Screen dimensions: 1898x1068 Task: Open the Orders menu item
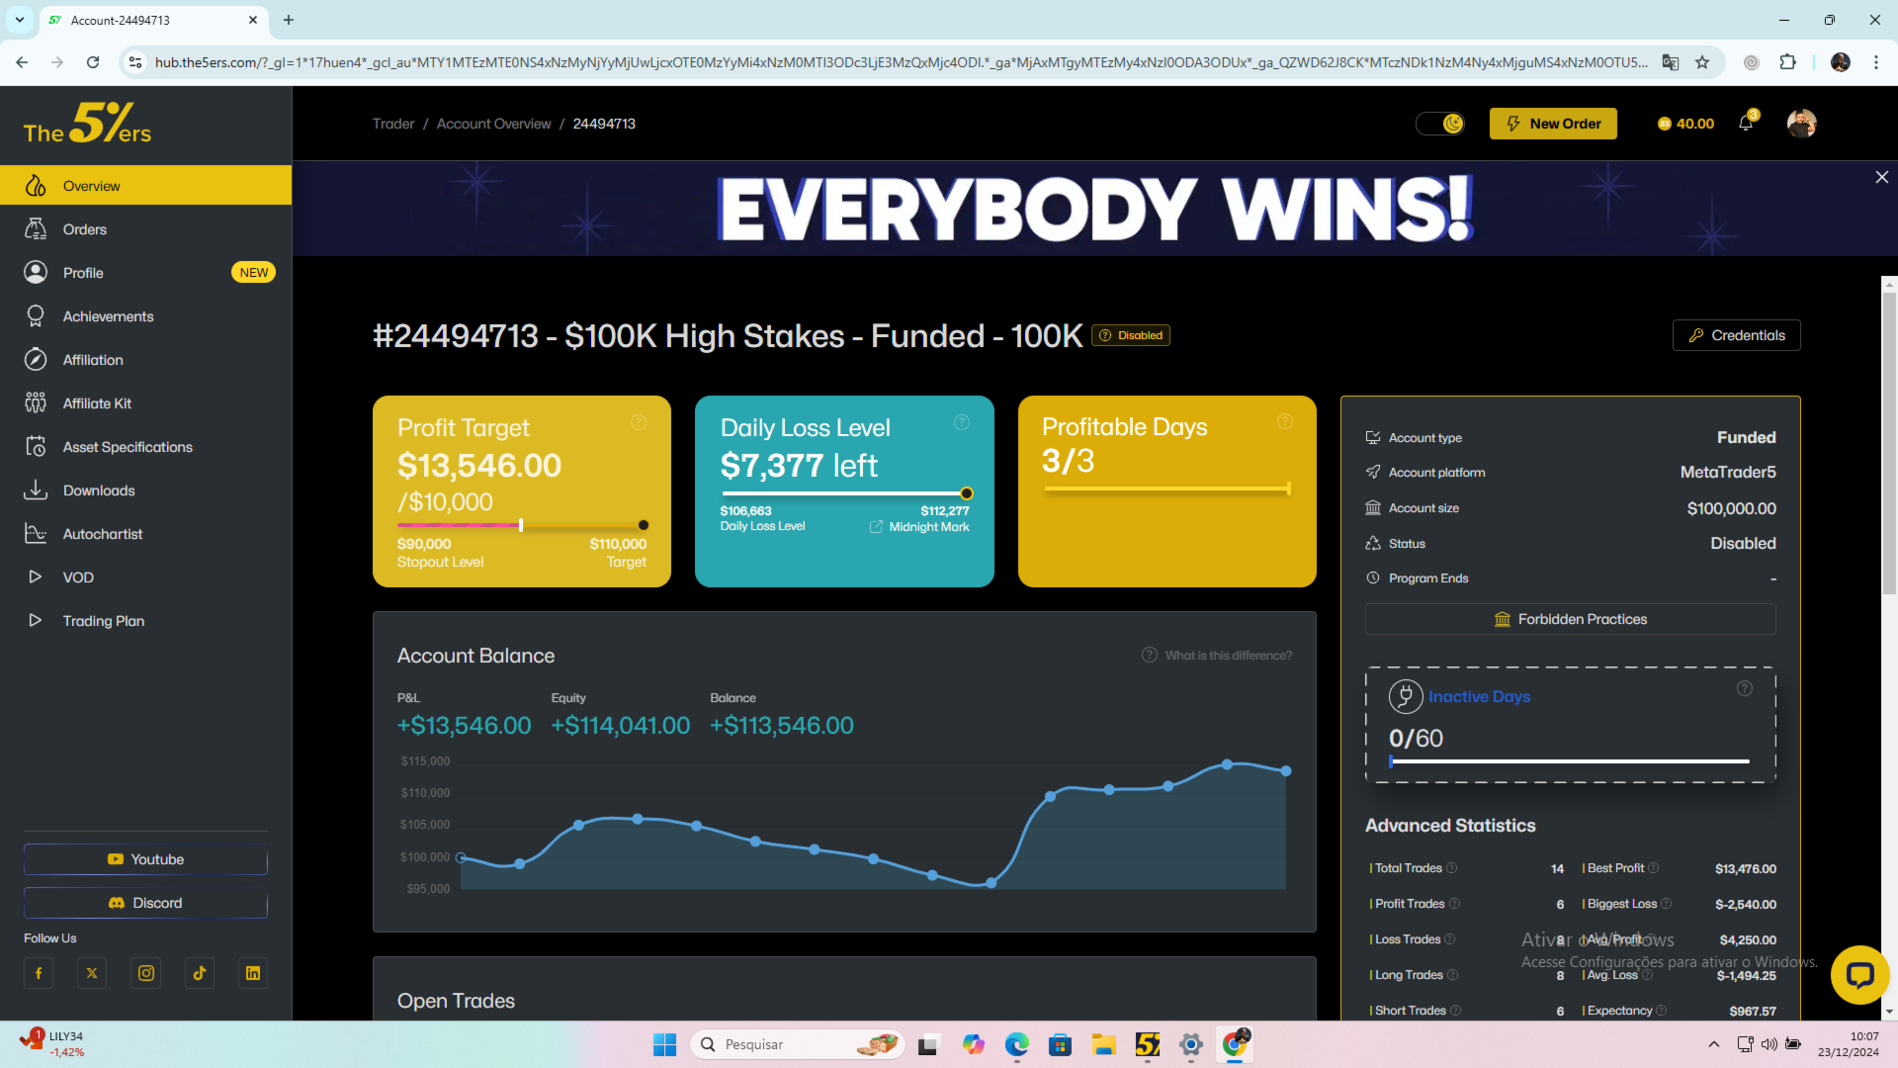(x=85, y=229)
